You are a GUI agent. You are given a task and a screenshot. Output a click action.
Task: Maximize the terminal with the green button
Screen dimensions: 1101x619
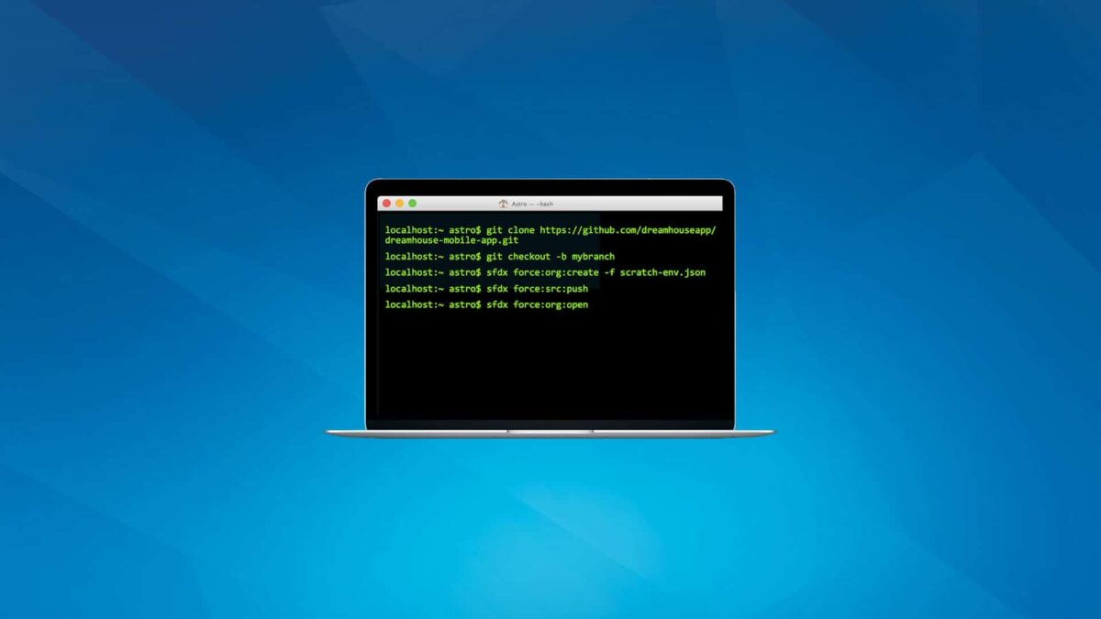pyautogui.click(x=412, y=204)
